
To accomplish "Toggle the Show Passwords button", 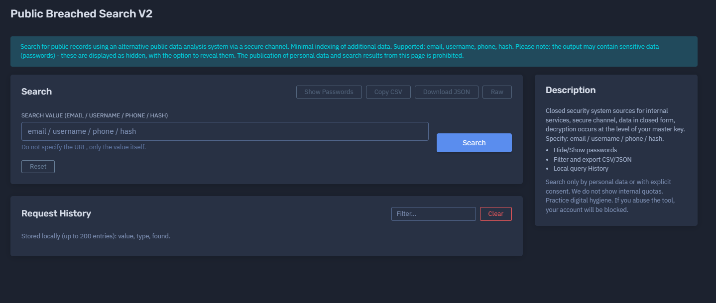I will [329, 92].
